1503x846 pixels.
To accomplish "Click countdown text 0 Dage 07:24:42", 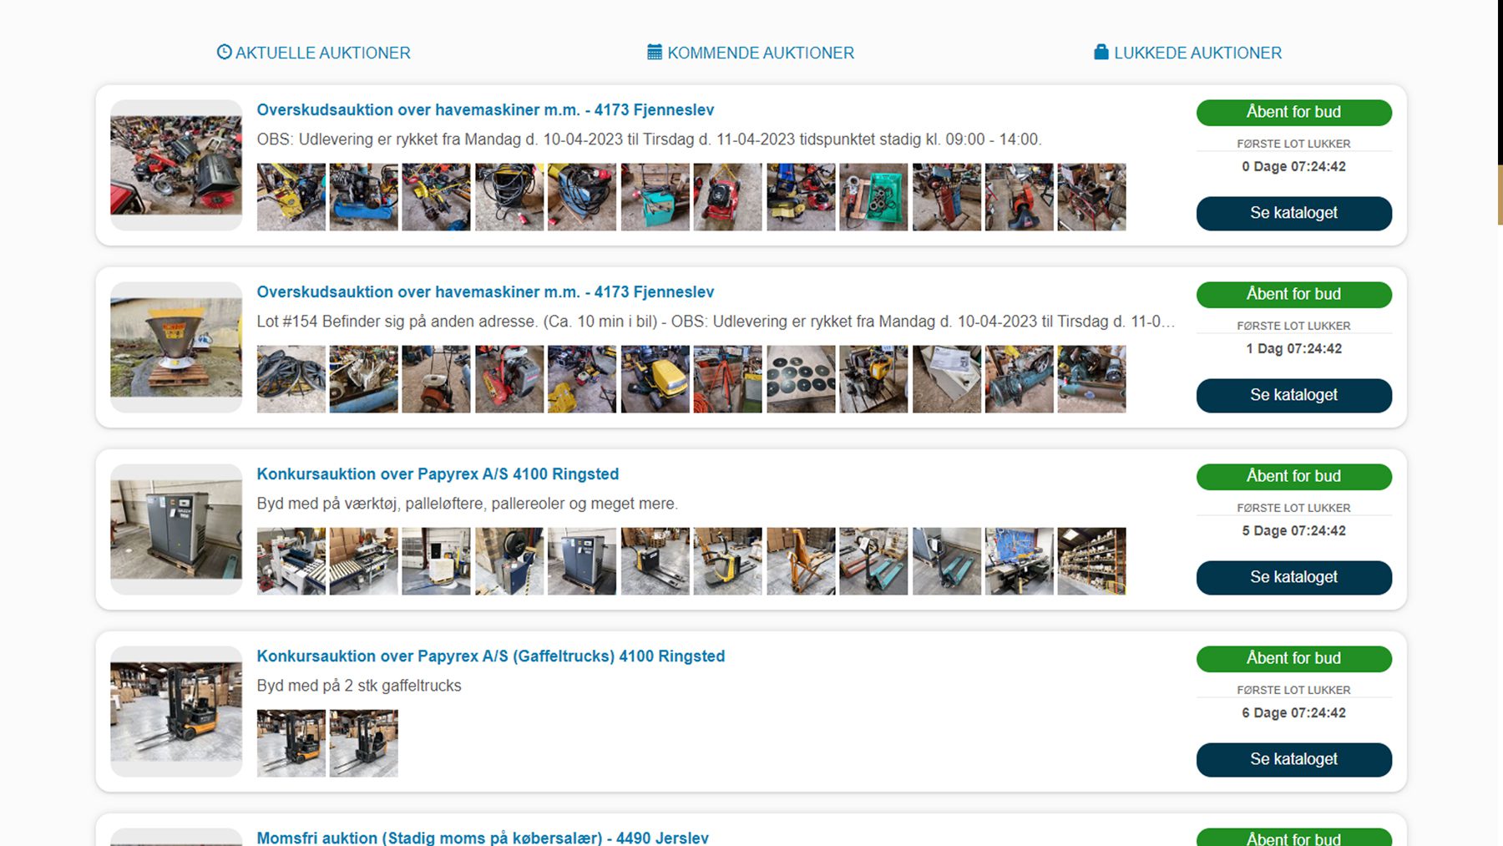I will click(x=1293, y=166).
